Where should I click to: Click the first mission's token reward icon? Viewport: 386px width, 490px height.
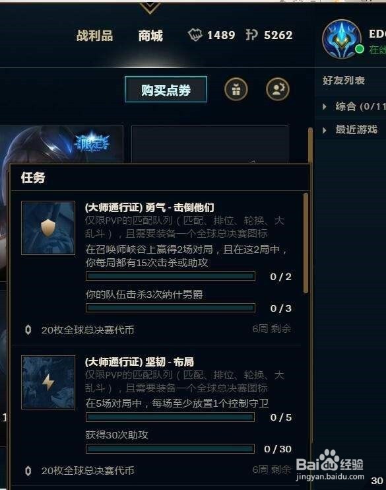28,330
